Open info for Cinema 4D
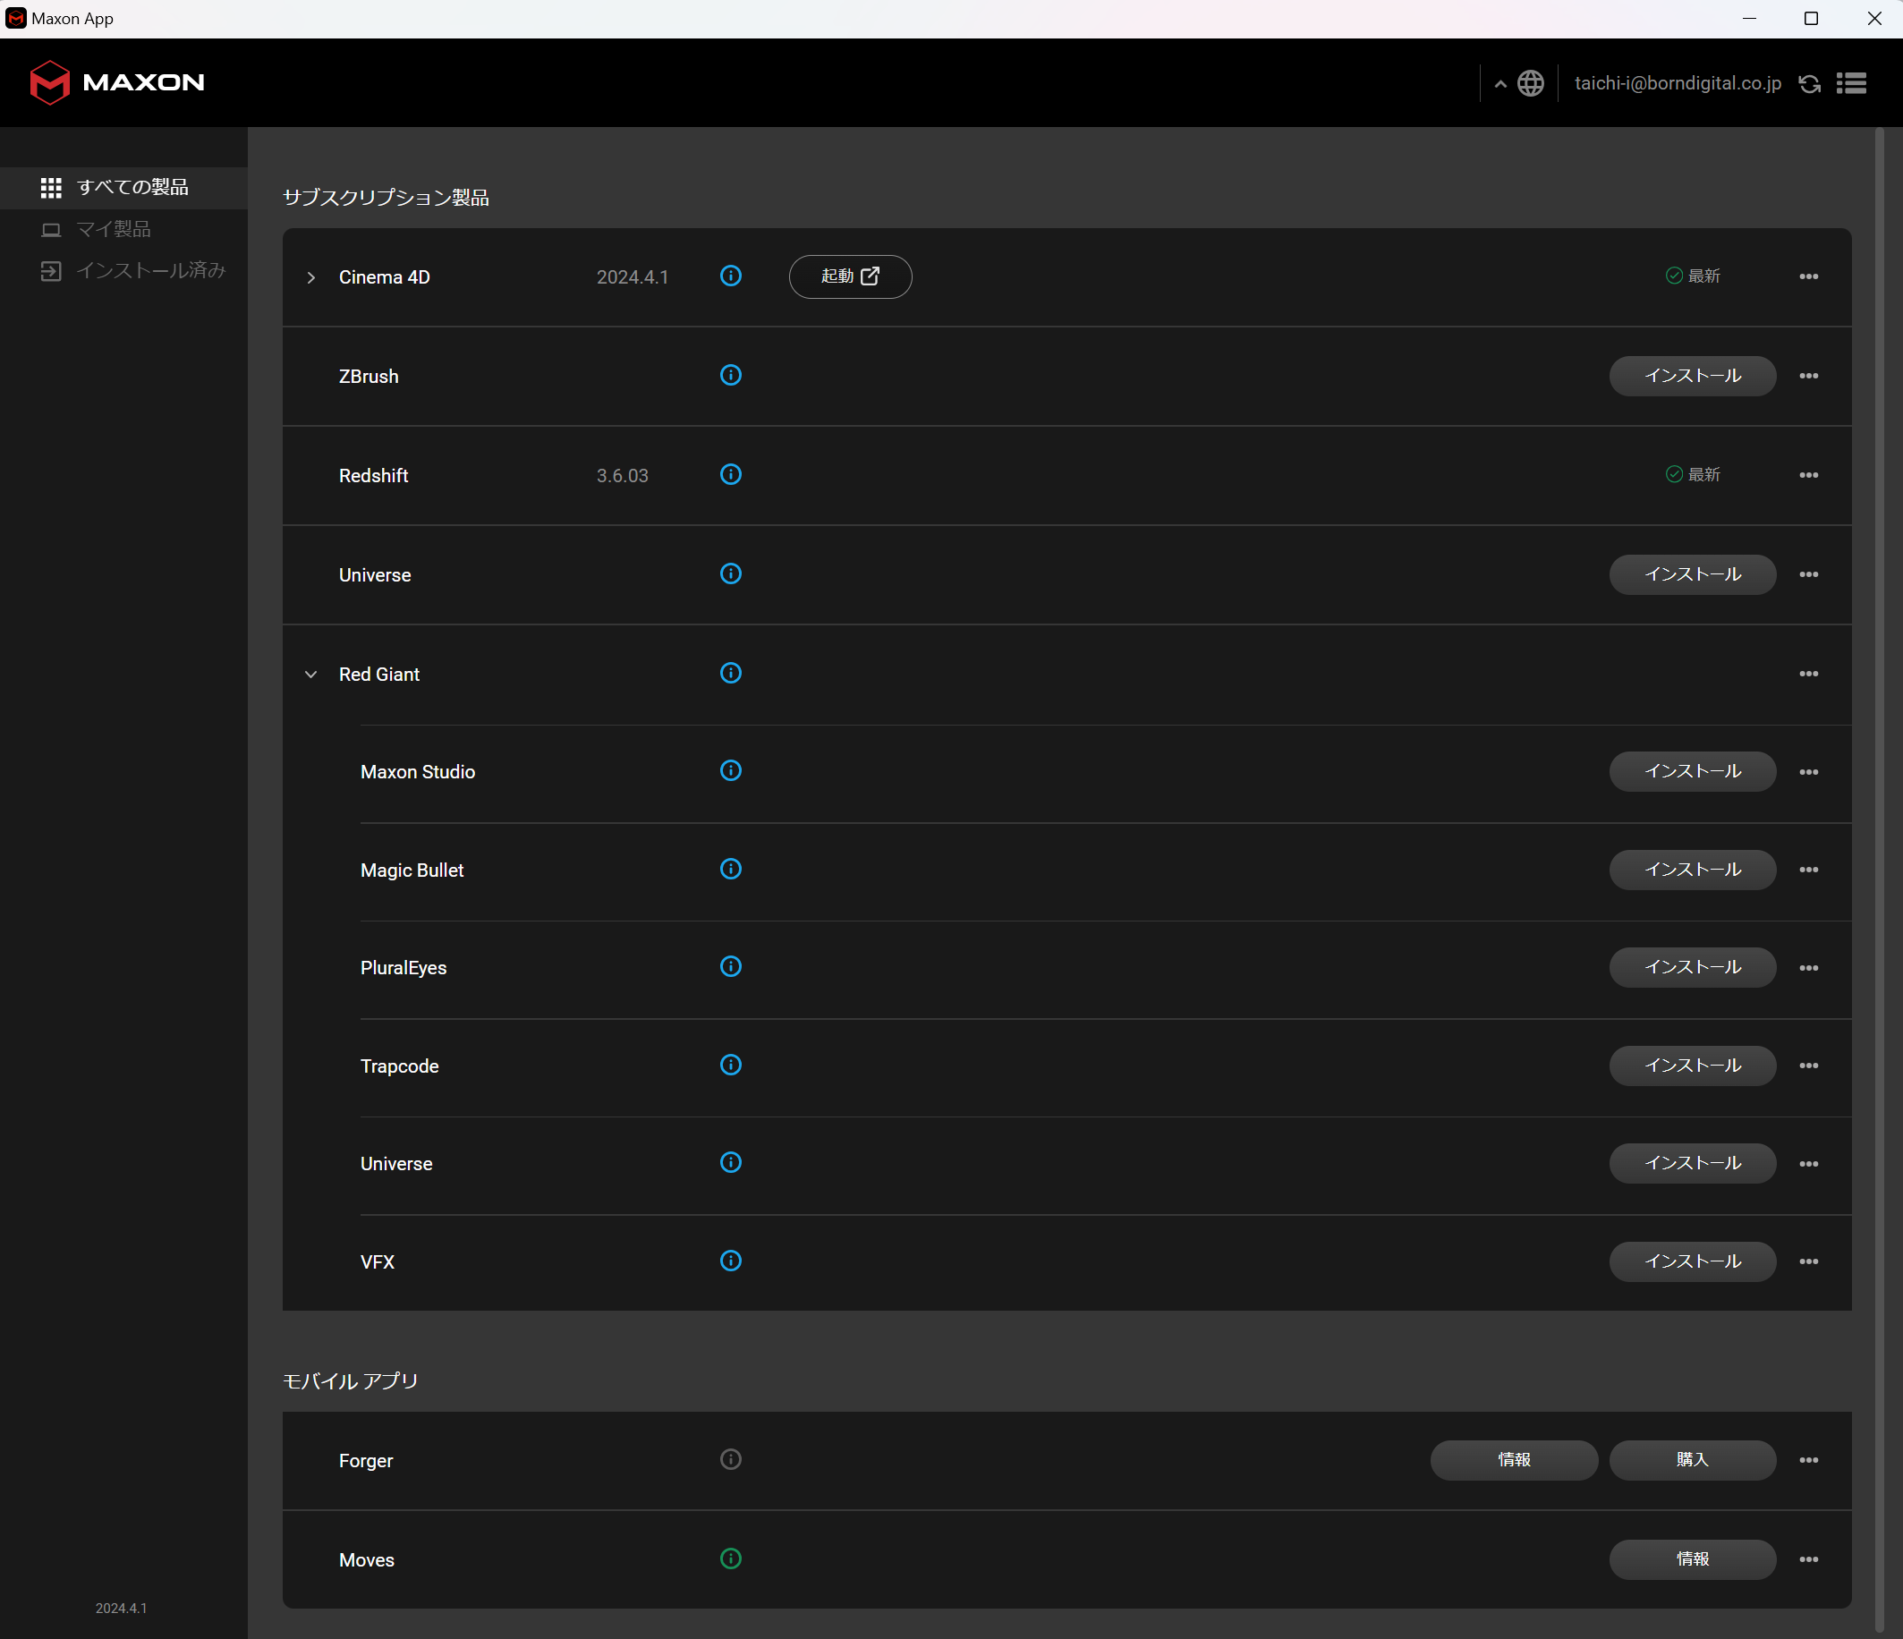1903x1639 pixels. pyautogui.click(x=730, y=276)
